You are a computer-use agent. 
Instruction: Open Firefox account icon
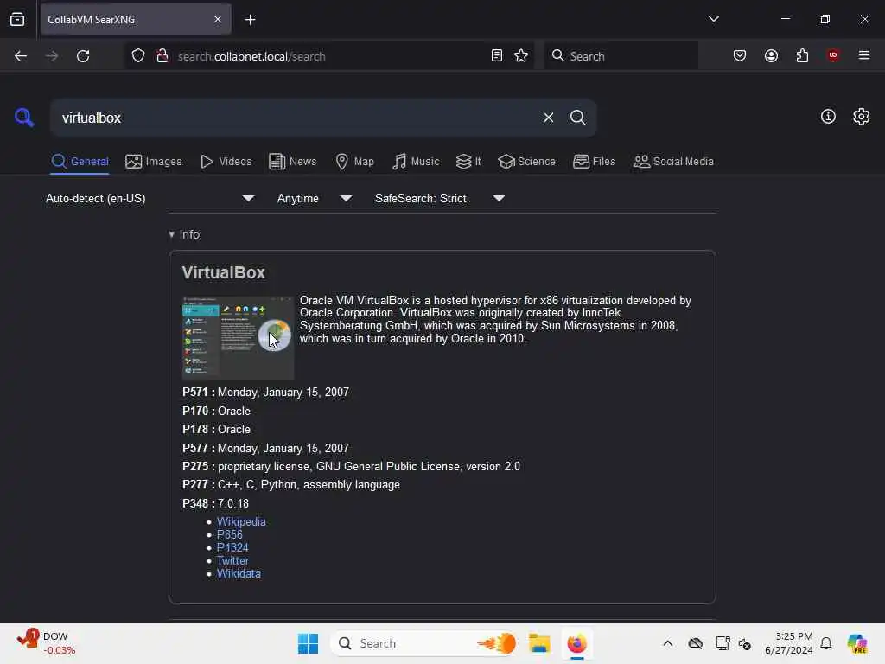pyautogui.click(x=771, y=56)
